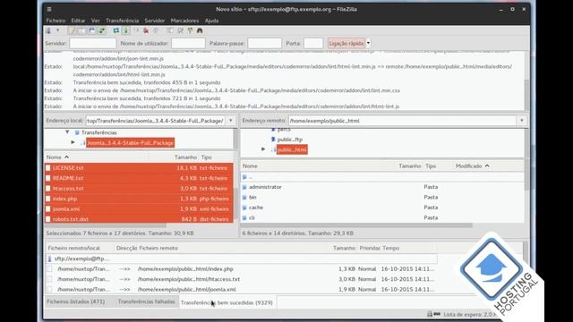Expand the remote public_html tree node

263,149
